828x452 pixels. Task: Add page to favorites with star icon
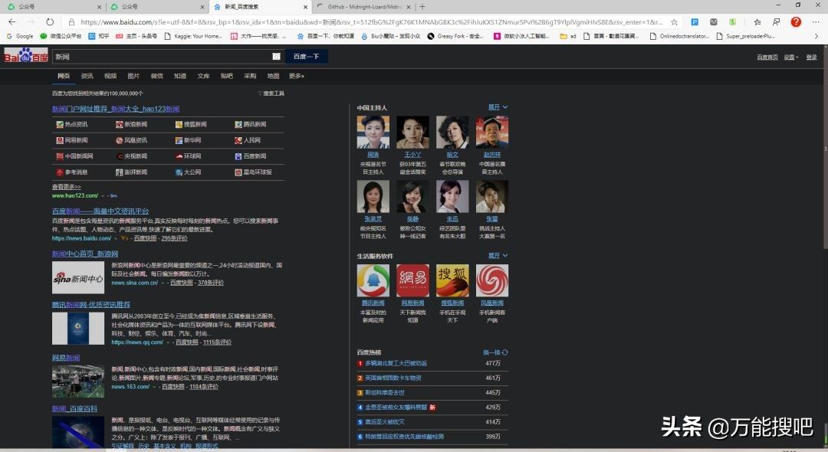tap(675, 22)
